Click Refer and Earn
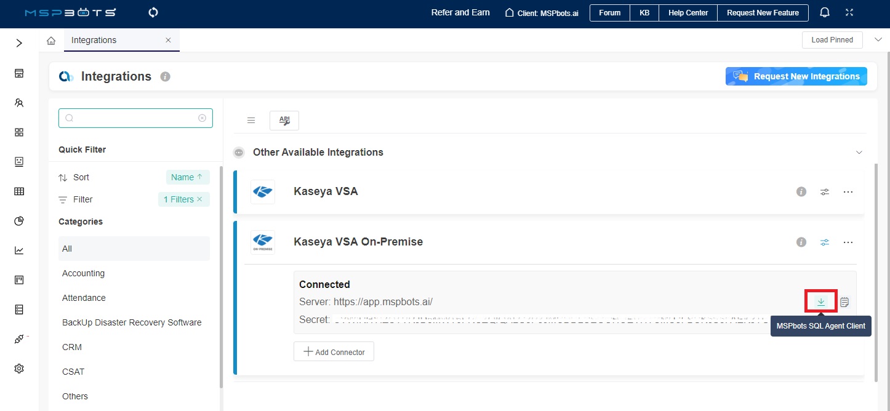 [x=460, y=12]
